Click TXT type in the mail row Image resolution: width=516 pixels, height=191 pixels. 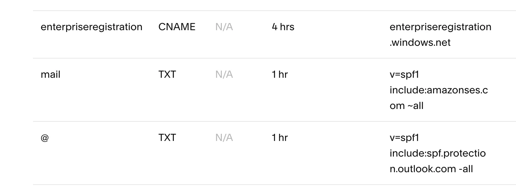tap(167, 75)
